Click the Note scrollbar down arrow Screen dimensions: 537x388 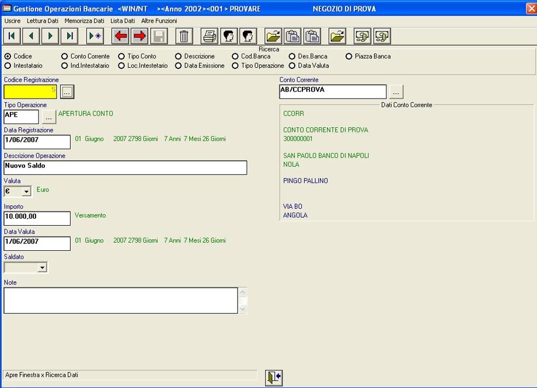coord(243,309)
